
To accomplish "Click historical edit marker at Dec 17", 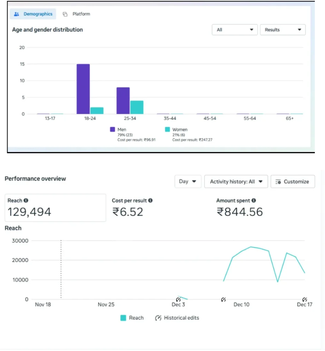I will pos(304,299).
